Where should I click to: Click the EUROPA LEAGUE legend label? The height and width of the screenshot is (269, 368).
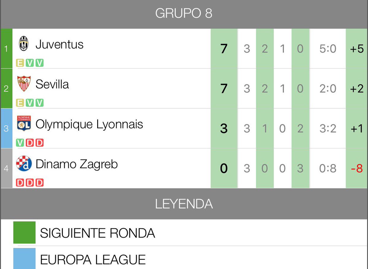pyautogui.click(x=93, y=260)
